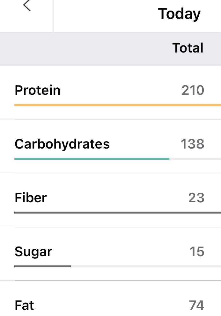Tap the empty gray header strip left of Total
The height and width of the screenshot is (316, 221).
[83, 49]
